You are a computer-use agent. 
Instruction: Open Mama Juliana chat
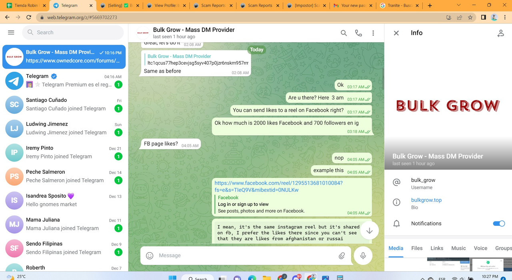[64, 224]
